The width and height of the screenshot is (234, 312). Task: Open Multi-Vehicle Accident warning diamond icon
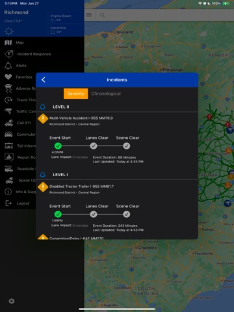(43, 119)
